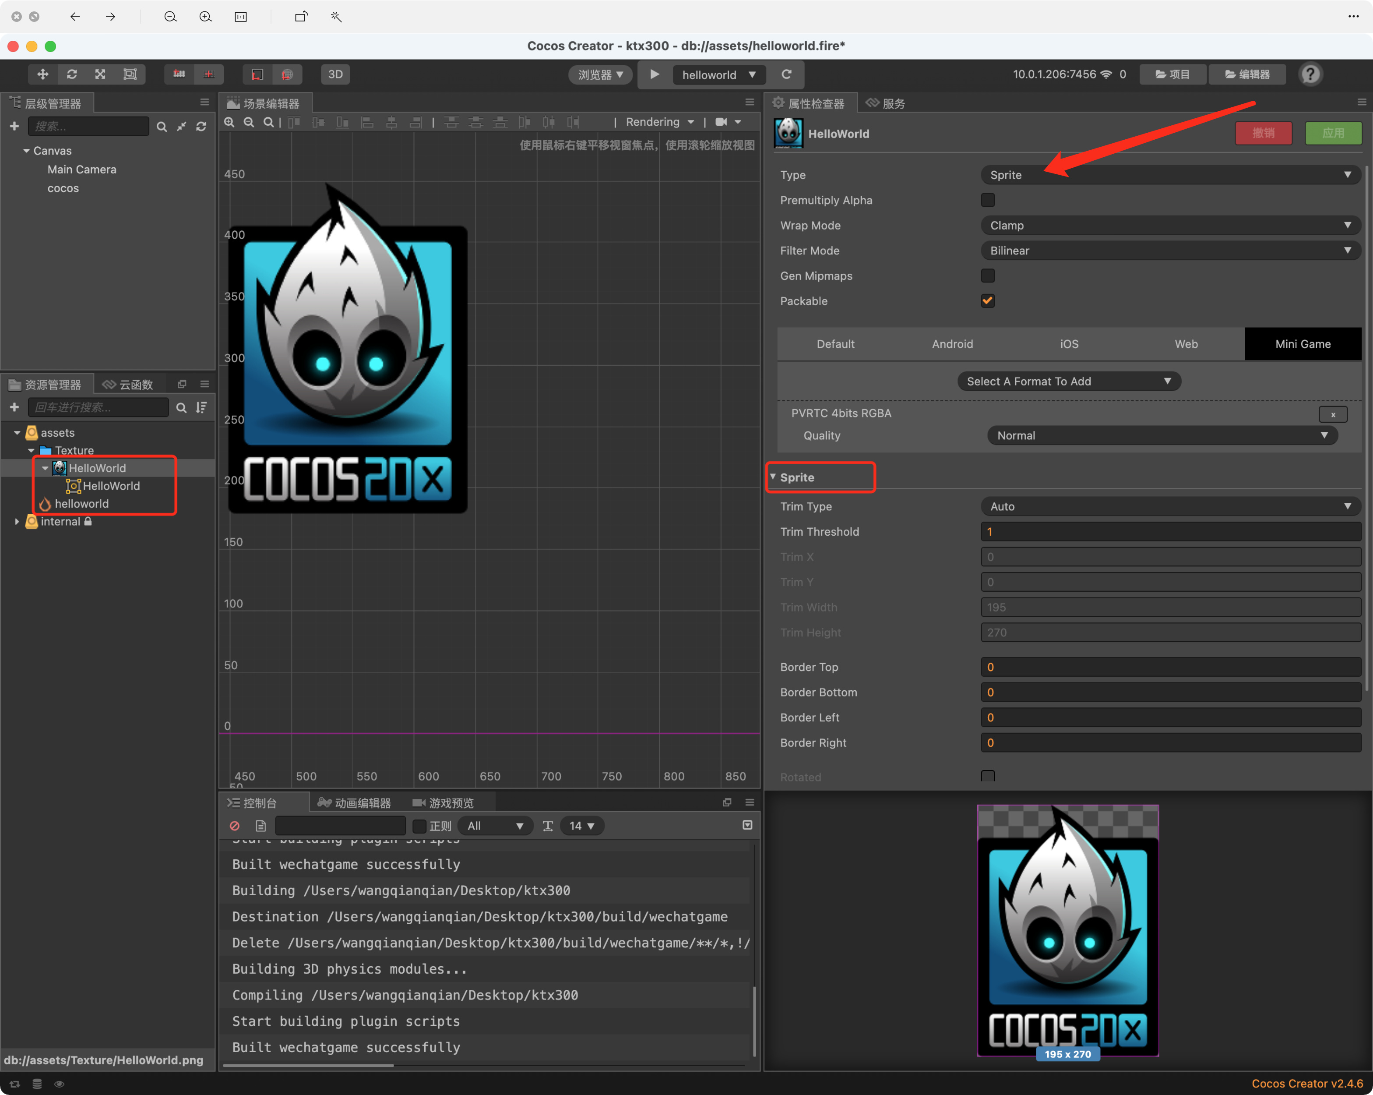Remove the PVRTC 4bits RGBA format
1373x1095 pixels.
tap(1332, 414)
